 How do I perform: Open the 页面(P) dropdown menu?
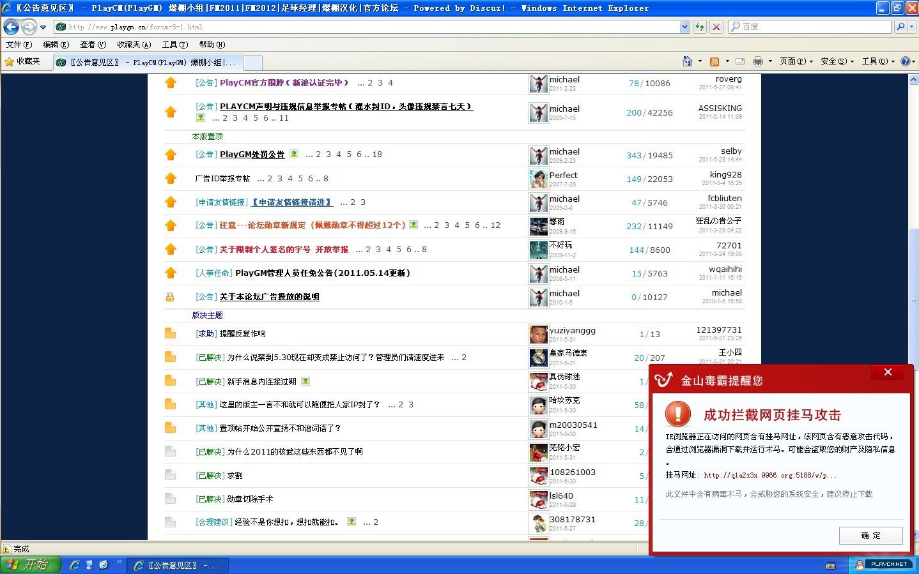tap(796, 61)
